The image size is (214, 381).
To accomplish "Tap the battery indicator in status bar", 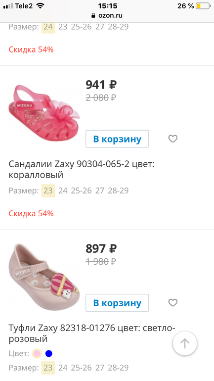I will [x=203, y=6].
